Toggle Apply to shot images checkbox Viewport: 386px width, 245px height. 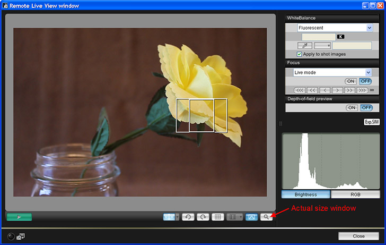click(300, 54)
